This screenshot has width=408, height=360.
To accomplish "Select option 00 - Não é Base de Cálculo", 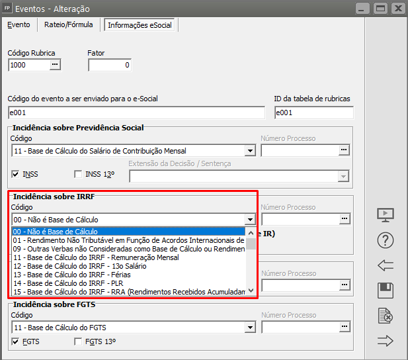I will coord(129,232).
